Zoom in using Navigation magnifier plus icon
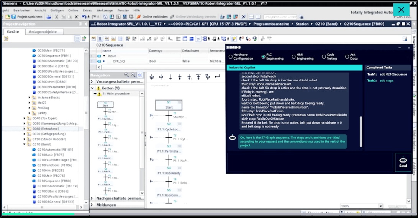The width and height of the screenshot is (418, 218). pos(126,75)
